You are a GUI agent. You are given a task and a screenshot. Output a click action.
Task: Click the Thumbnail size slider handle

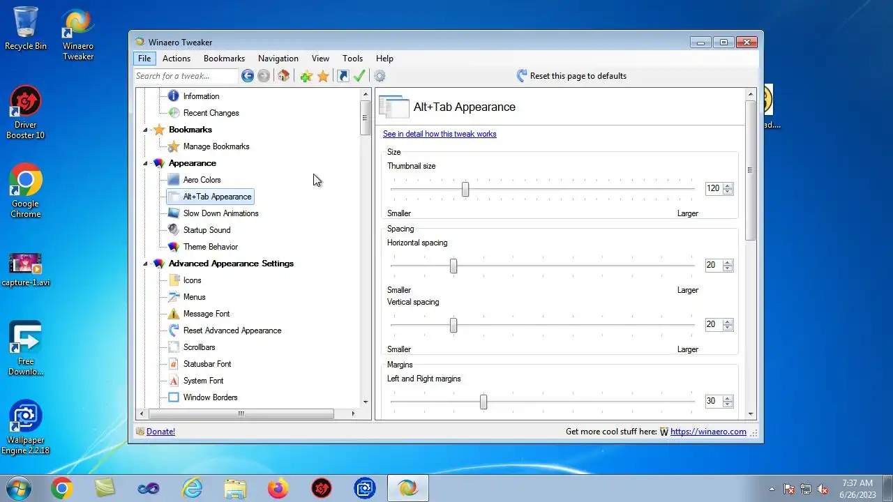[465, 189]
